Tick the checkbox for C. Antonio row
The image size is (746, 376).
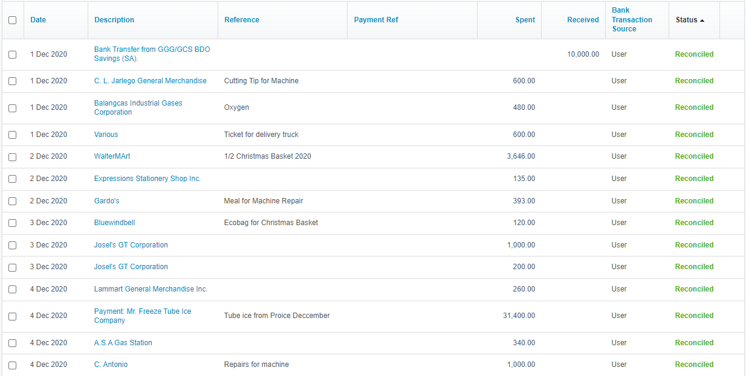point(13,365)
